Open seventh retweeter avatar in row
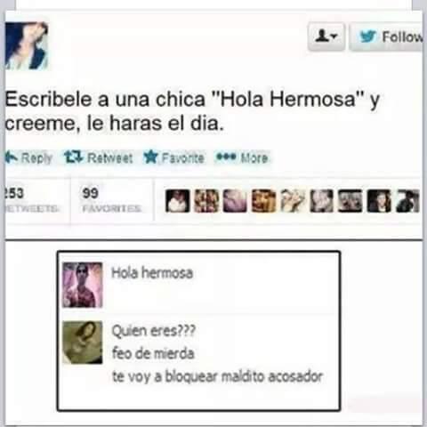 tap(350, 201)
